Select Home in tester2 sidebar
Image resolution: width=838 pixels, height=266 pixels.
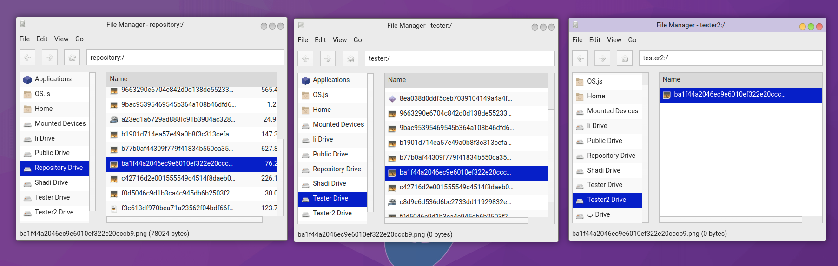(607, 96)
